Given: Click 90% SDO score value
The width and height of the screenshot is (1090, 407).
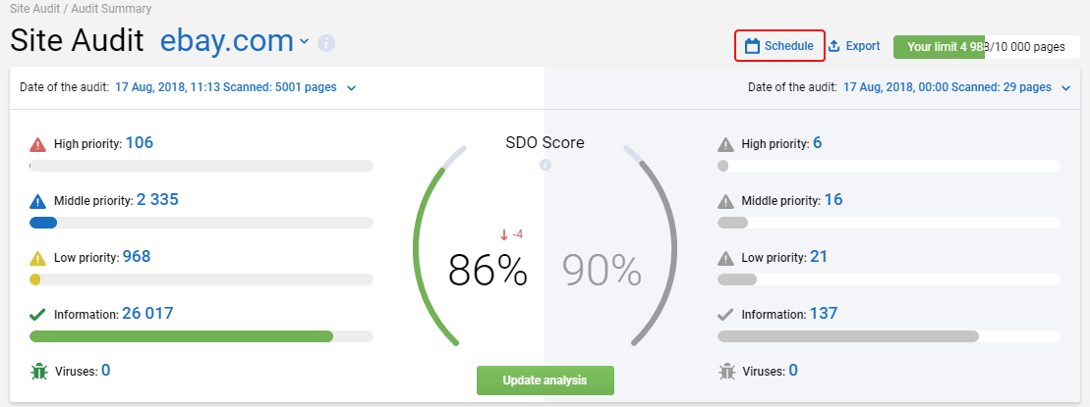Looking at the screenshot, I should (x=602, y=270).
